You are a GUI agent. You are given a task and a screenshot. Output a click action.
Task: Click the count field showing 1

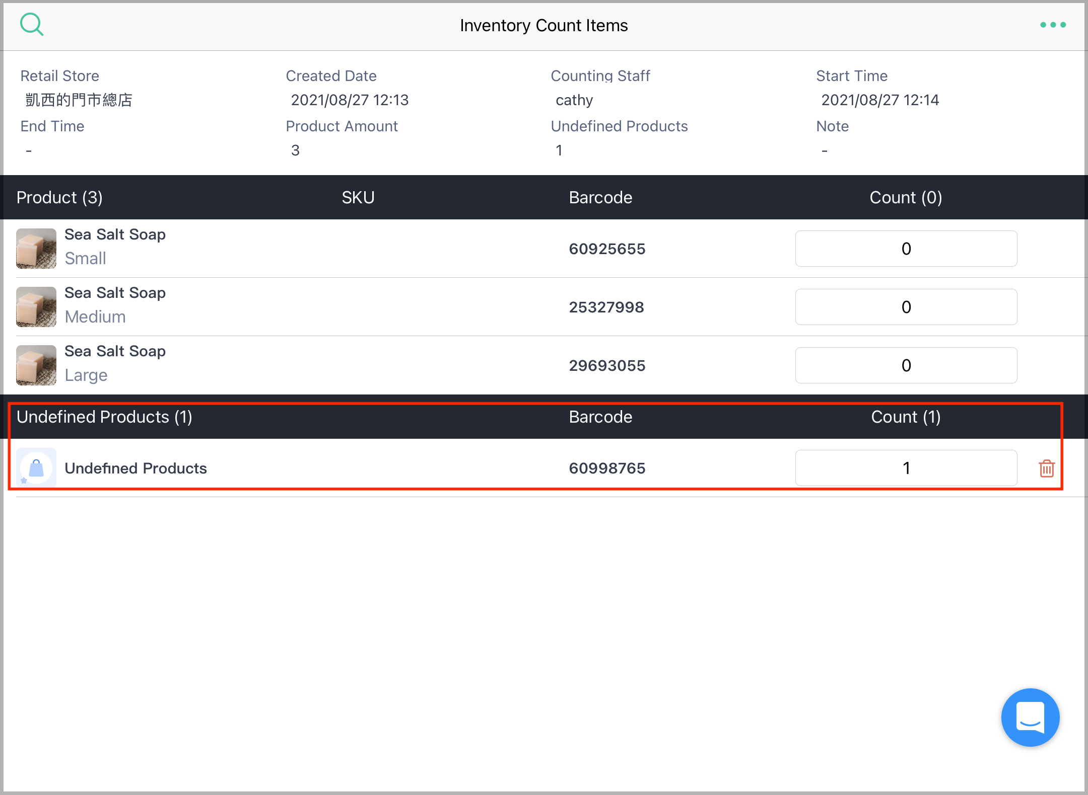[906, 468]
